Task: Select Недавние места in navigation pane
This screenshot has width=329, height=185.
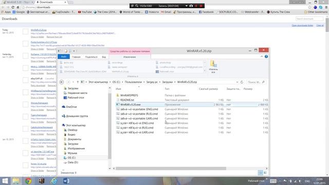Action: point(77,93)
